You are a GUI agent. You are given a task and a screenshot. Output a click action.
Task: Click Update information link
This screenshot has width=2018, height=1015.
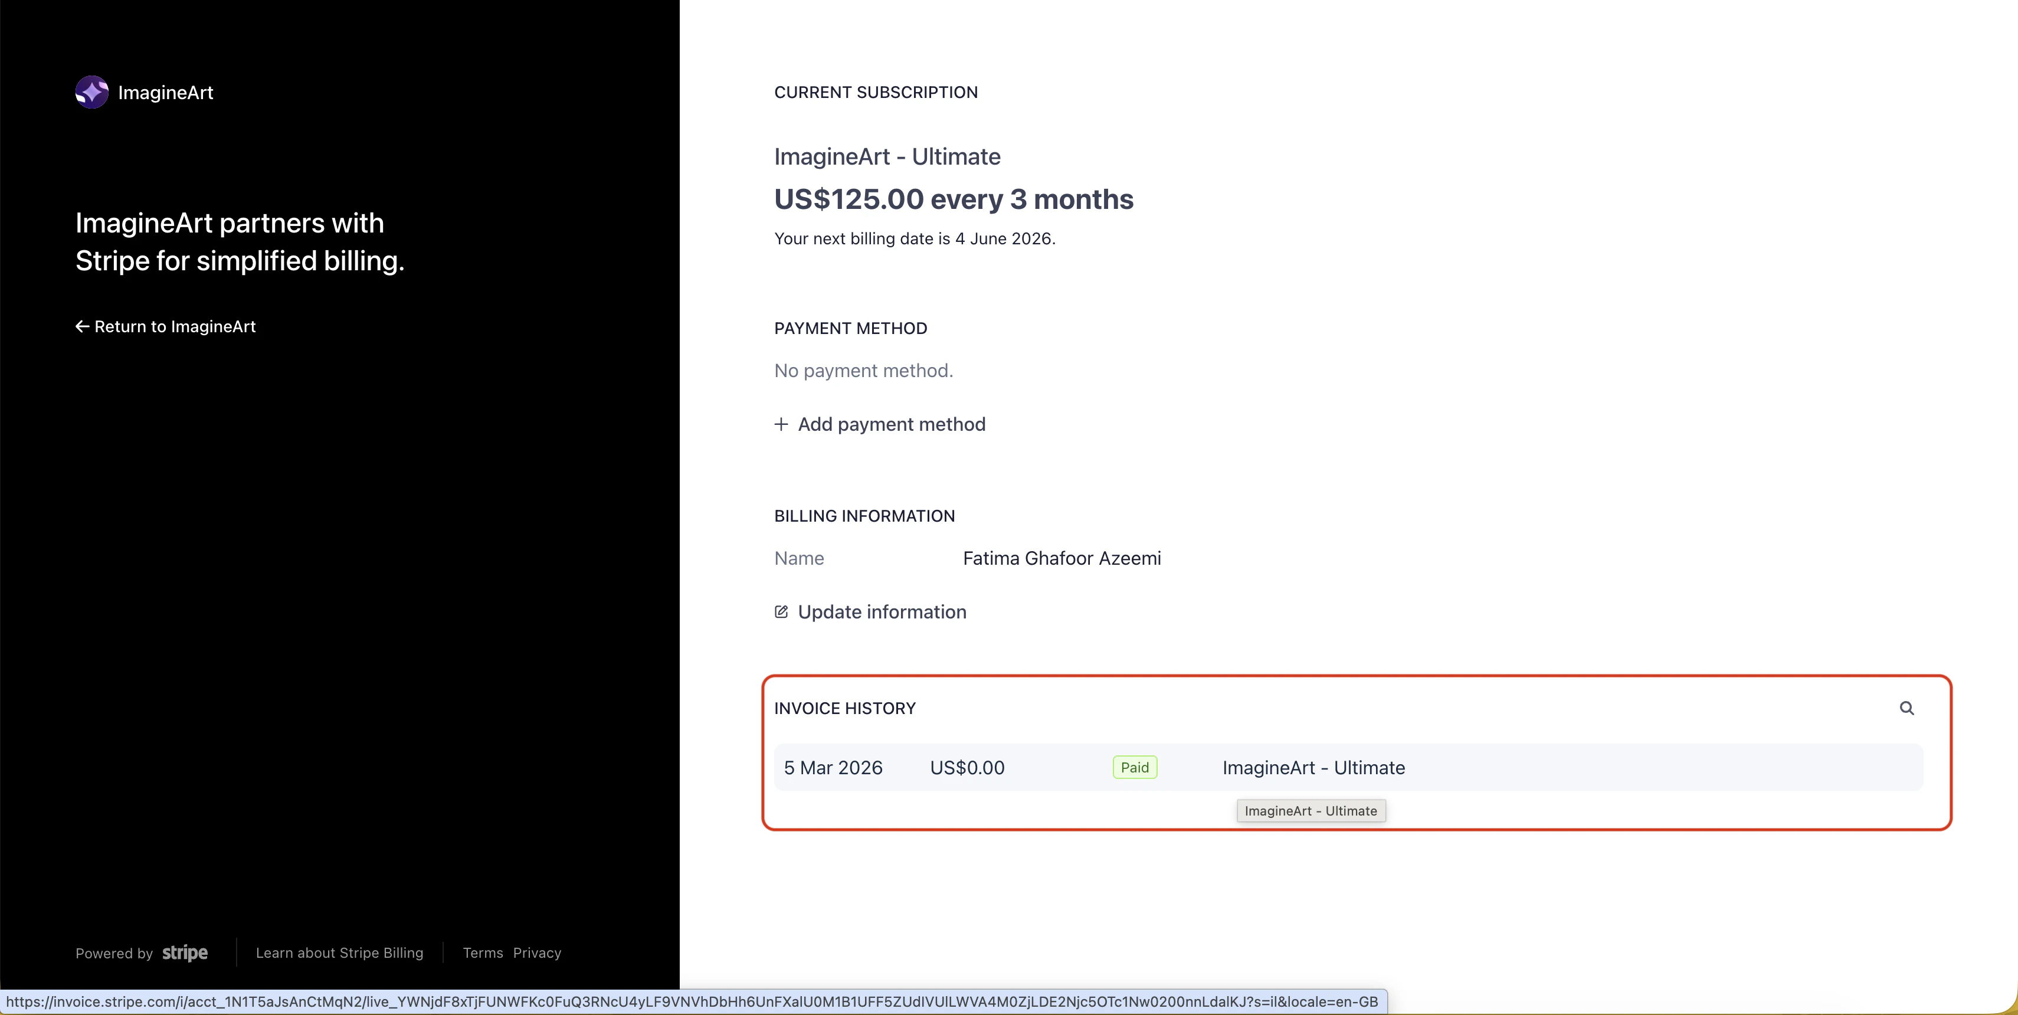(x=882, y=612)
